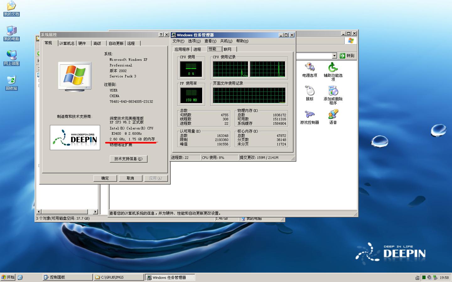Click the help question mark in 系统属性
452x282 pixels.
tap(161, 35)
